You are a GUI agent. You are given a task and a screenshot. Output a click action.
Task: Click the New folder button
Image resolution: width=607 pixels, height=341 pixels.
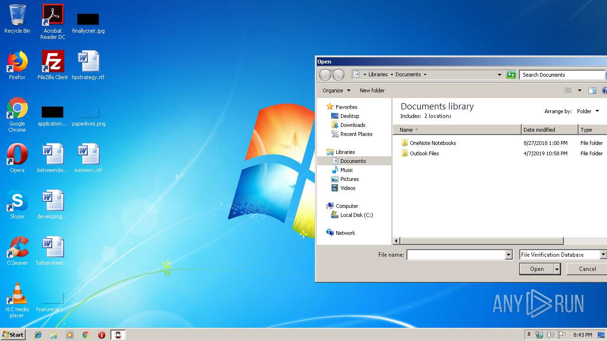(372, 90)
